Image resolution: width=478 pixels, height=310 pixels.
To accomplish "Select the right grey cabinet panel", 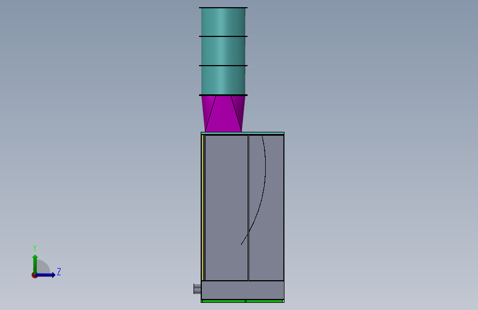I will 266,207.
